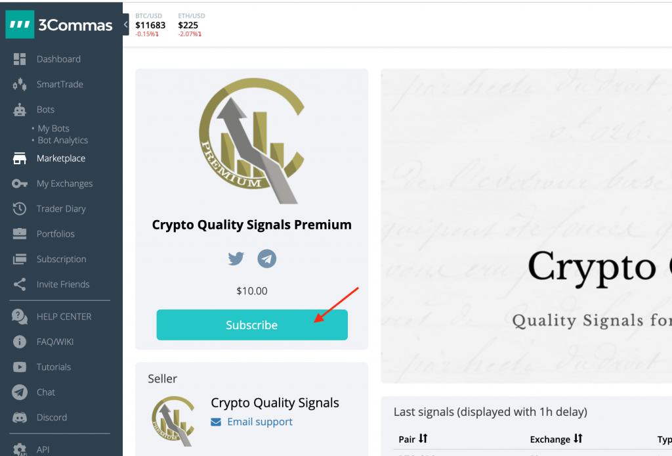This screenshot has width=672, height=456.
Task: Click the Dashboard grid icon
Action: (20, 59)
